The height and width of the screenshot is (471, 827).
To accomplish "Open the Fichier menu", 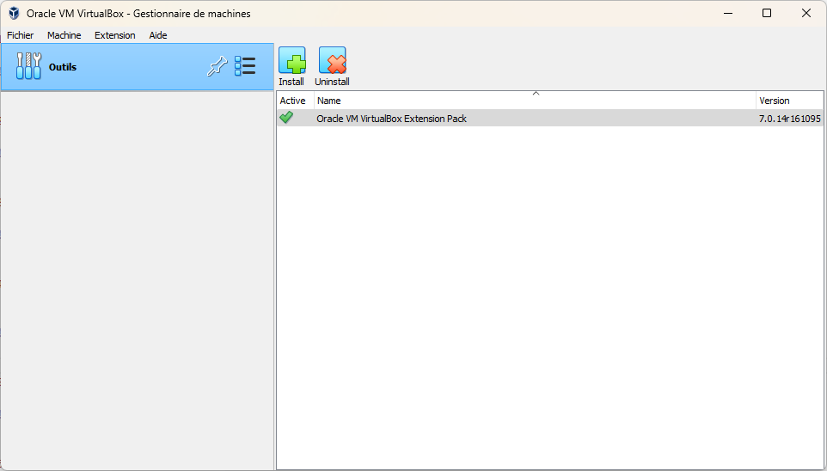I will click(21, 35).
